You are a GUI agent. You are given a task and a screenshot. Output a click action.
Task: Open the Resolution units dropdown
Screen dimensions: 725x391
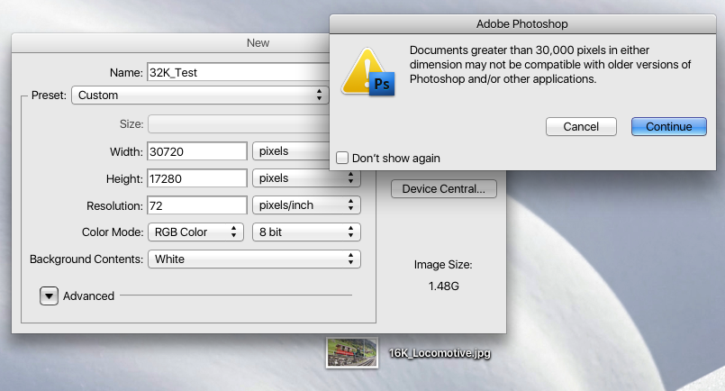pos(306,205)
